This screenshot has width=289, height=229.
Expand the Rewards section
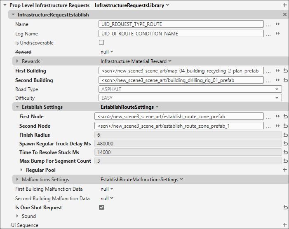(17, 61)
